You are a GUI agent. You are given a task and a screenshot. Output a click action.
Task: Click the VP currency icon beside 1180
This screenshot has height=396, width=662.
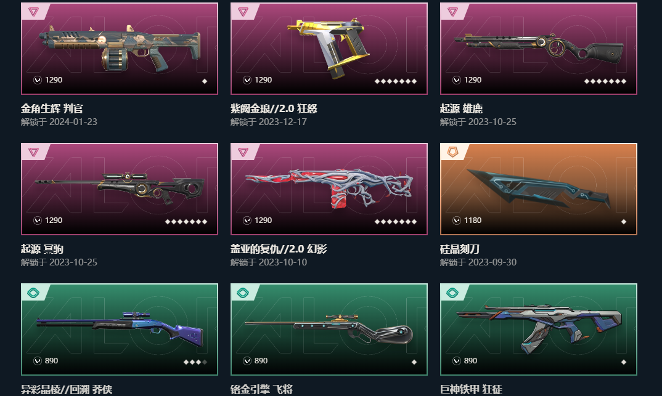[x=456, y=220]
